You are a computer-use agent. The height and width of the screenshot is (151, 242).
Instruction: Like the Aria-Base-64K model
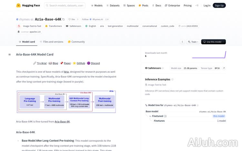73,19
